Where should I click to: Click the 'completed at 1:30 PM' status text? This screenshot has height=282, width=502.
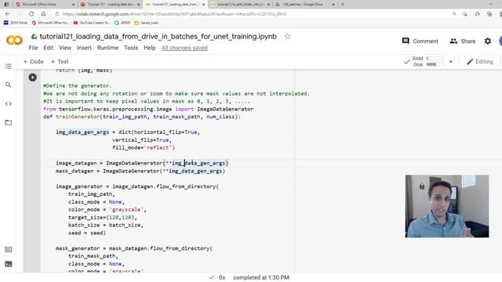tap(261, 277)
